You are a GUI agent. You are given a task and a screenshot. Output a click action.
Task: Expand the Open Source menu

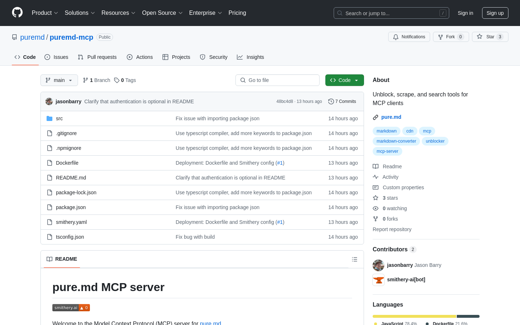point(162,13)
